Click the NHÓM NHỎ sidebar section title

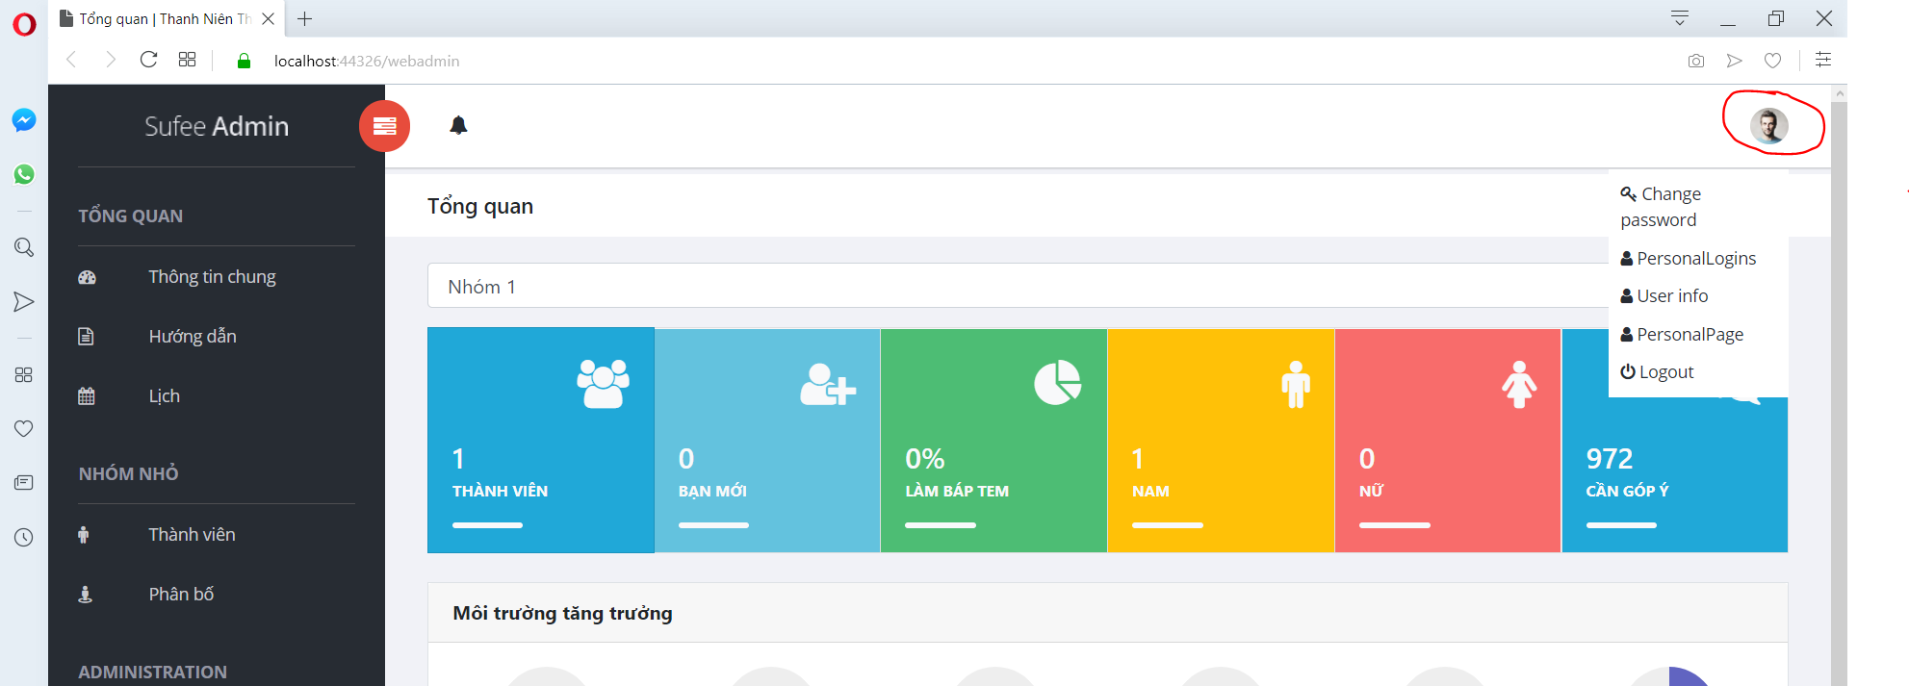pyautogui.click(x=129, y=474)
